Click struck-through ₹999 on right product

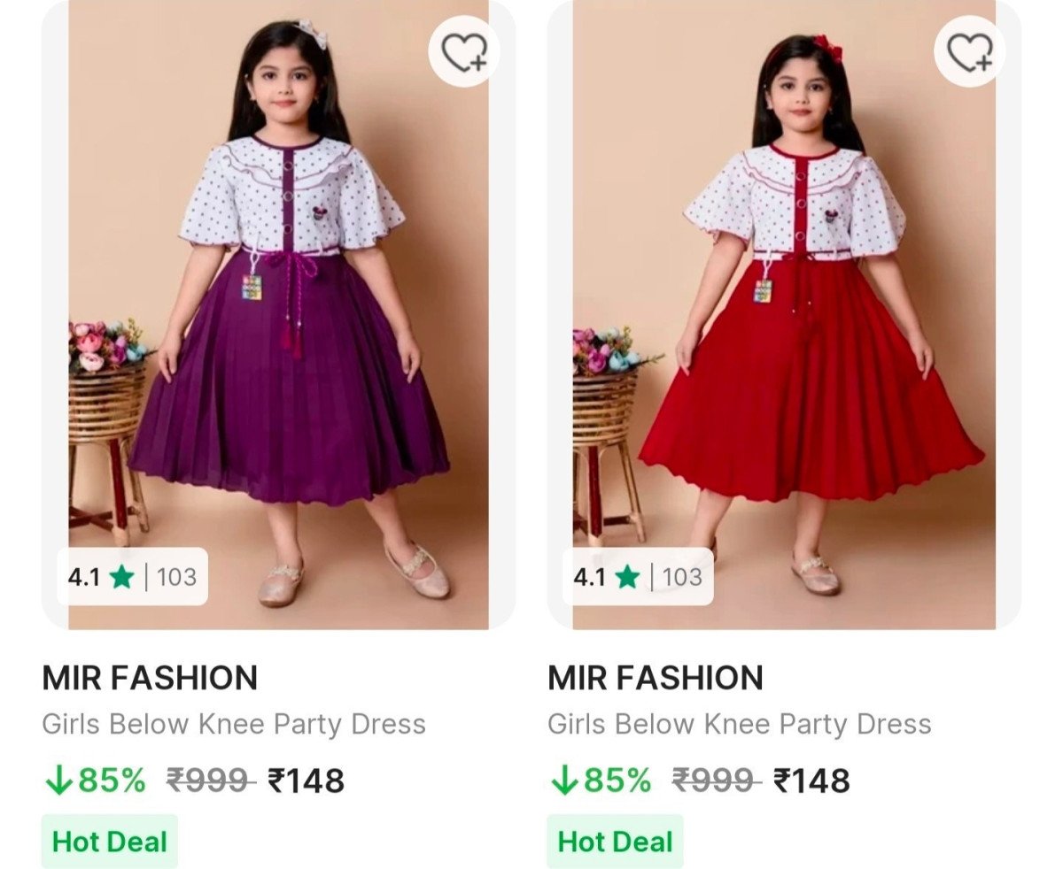coord(716,781)
